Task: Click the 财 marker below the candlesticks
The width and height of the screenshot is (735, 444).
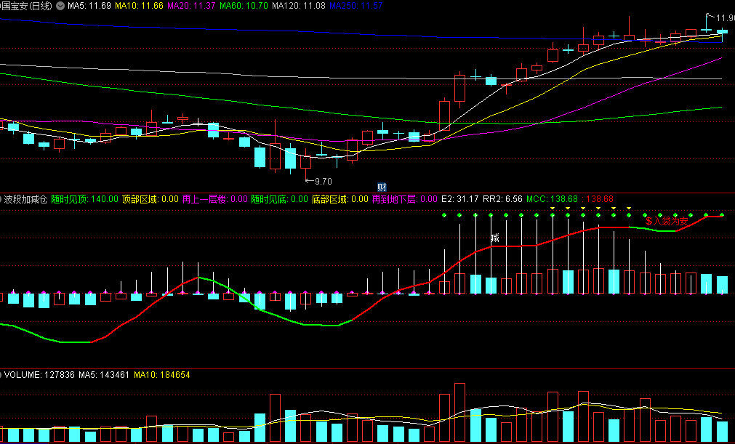Action: click(x=382, y=187)
